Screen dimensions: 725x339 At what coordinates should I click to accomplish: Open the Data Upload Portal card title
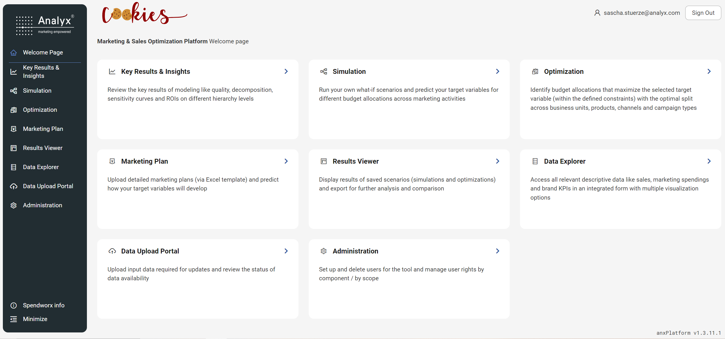click(x=150, y=251)
